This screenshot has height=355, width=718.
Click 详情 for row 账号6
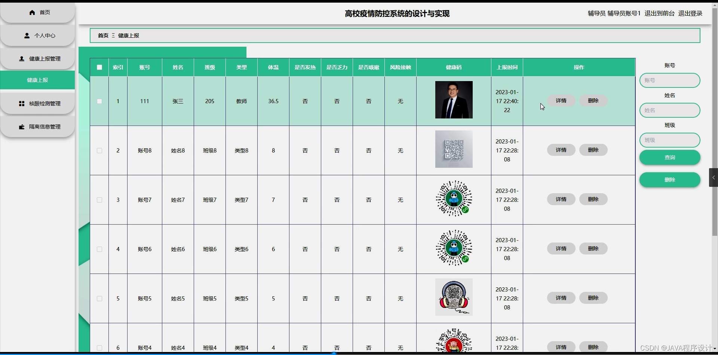pos(561,248)
